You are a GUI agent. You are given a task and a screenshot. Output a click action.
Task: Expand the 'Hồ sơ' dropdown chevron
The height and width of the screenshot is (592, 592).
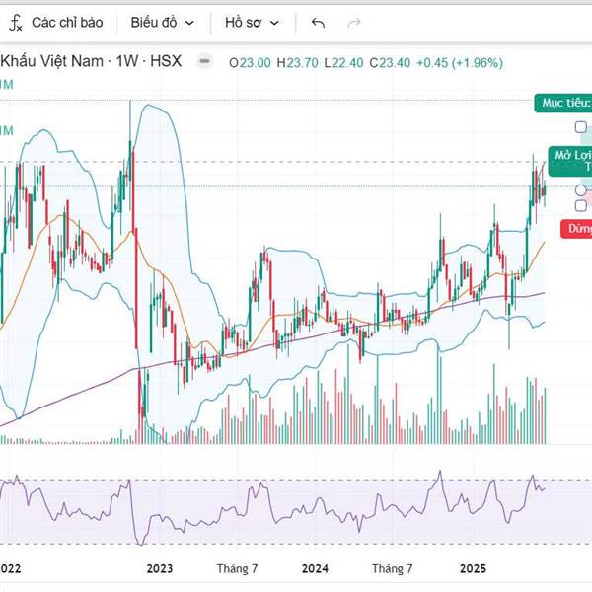point(275,23)
